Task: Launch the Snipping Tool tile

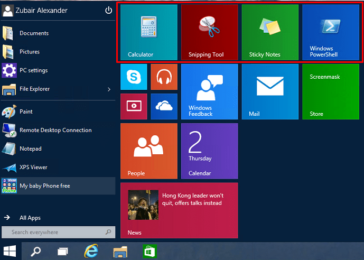Action: coord(209,32)
